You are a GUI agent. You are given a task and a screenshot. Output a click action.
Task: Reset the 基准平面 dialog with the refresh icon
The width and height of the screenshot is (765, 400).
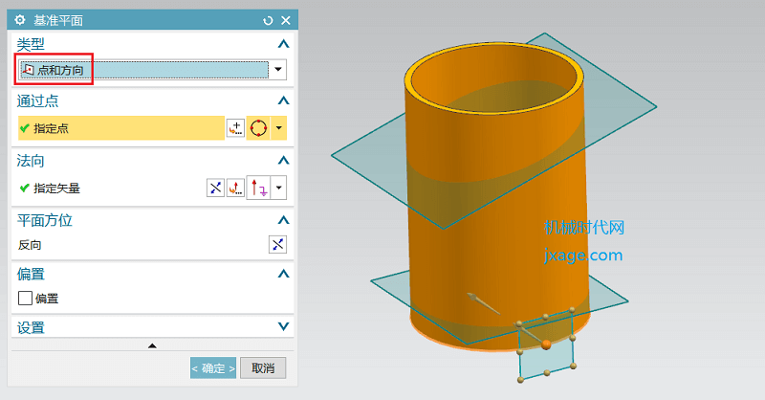tap(268, 20)
